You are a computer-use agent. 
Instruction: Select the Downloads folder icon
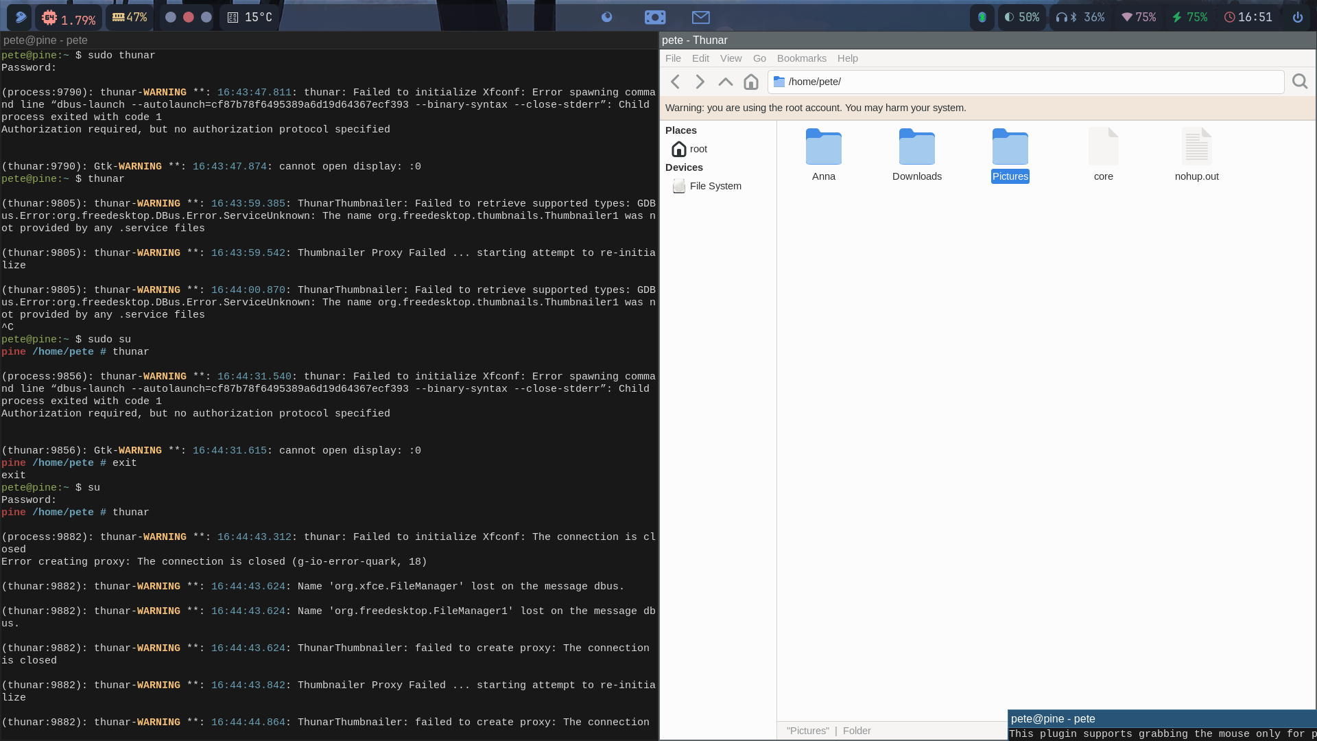[x=916, y=148]
